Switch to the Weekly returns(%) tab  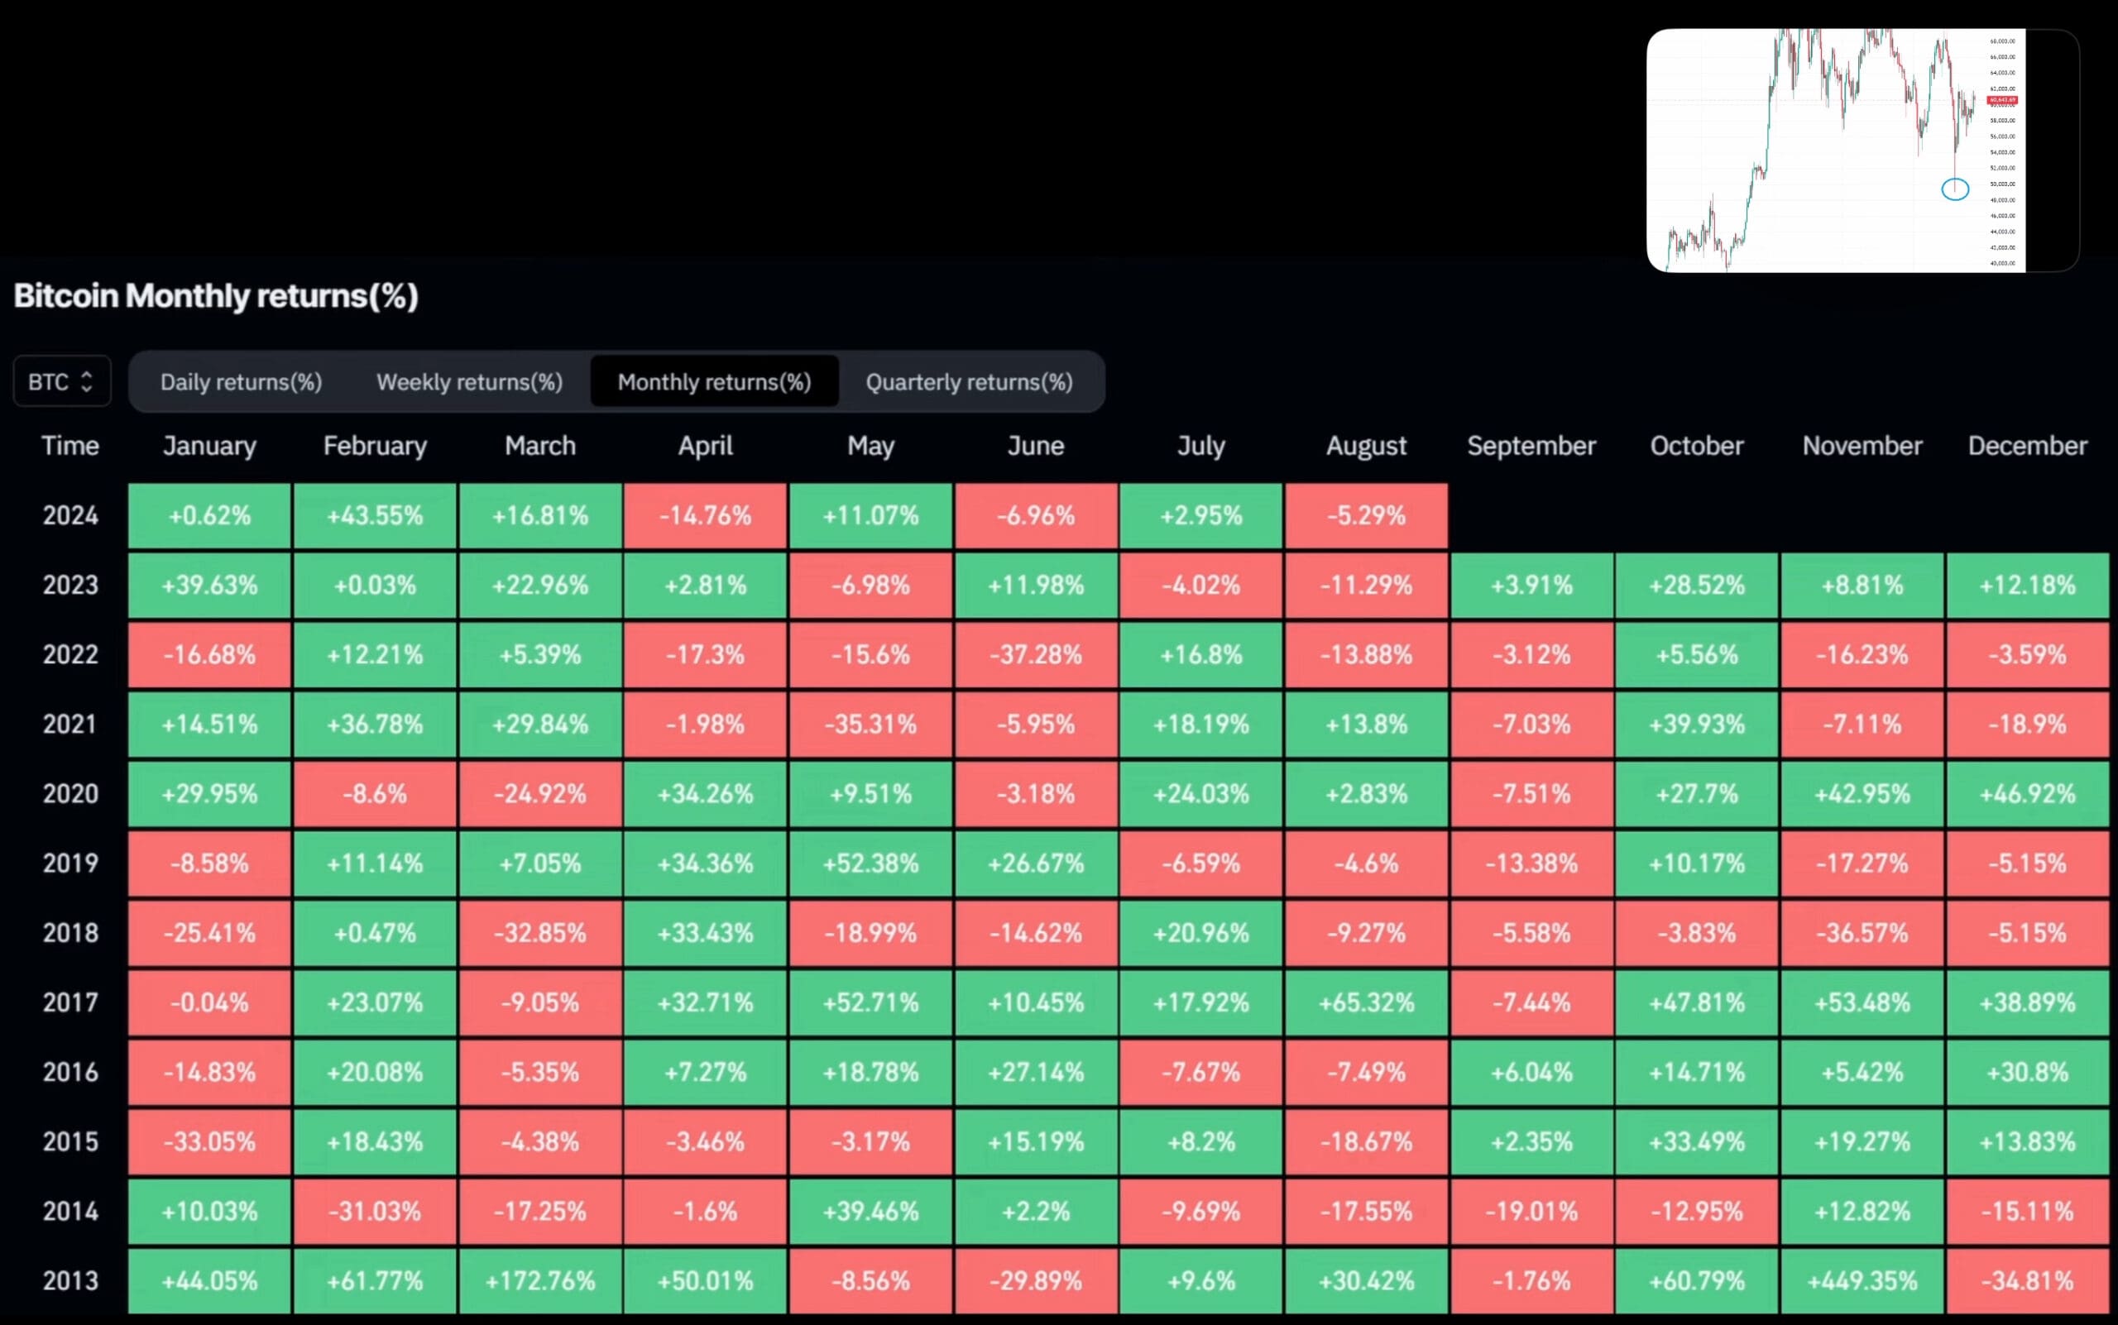click(x=469, y=382)
